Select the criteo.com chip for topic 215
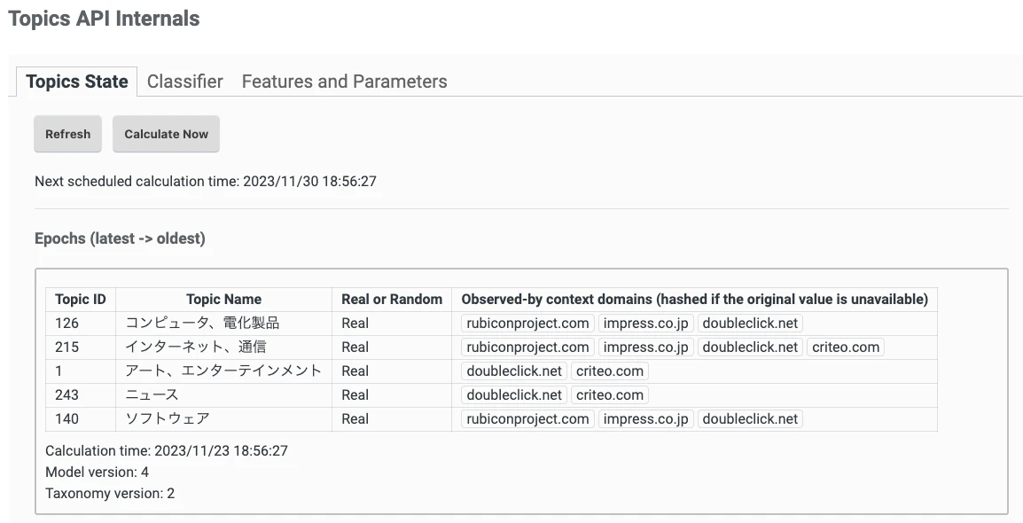Screen dimensions: 1023x523 click(x=845, y=347)
